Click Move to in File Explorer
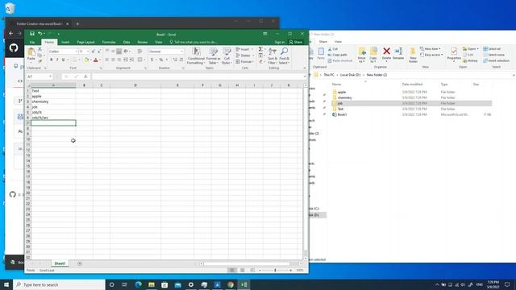The width and height of the screenshot is (516, 290). (x=362, y=55)
